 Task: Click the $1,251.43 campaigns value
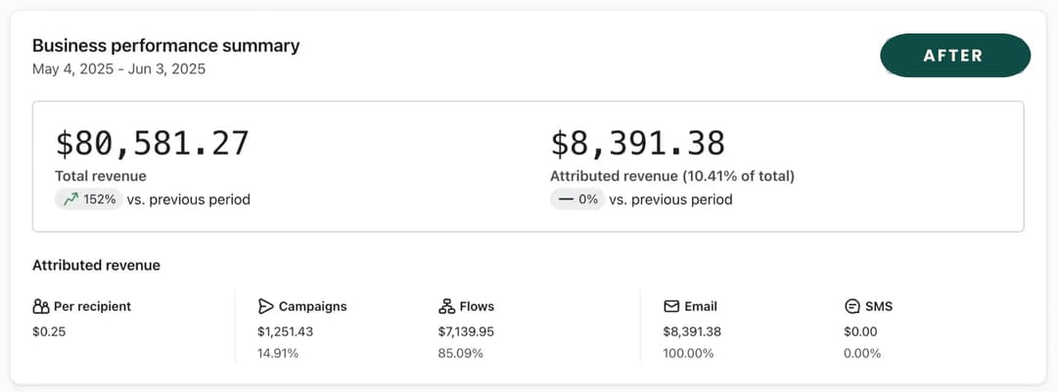(x=285, y=332)
